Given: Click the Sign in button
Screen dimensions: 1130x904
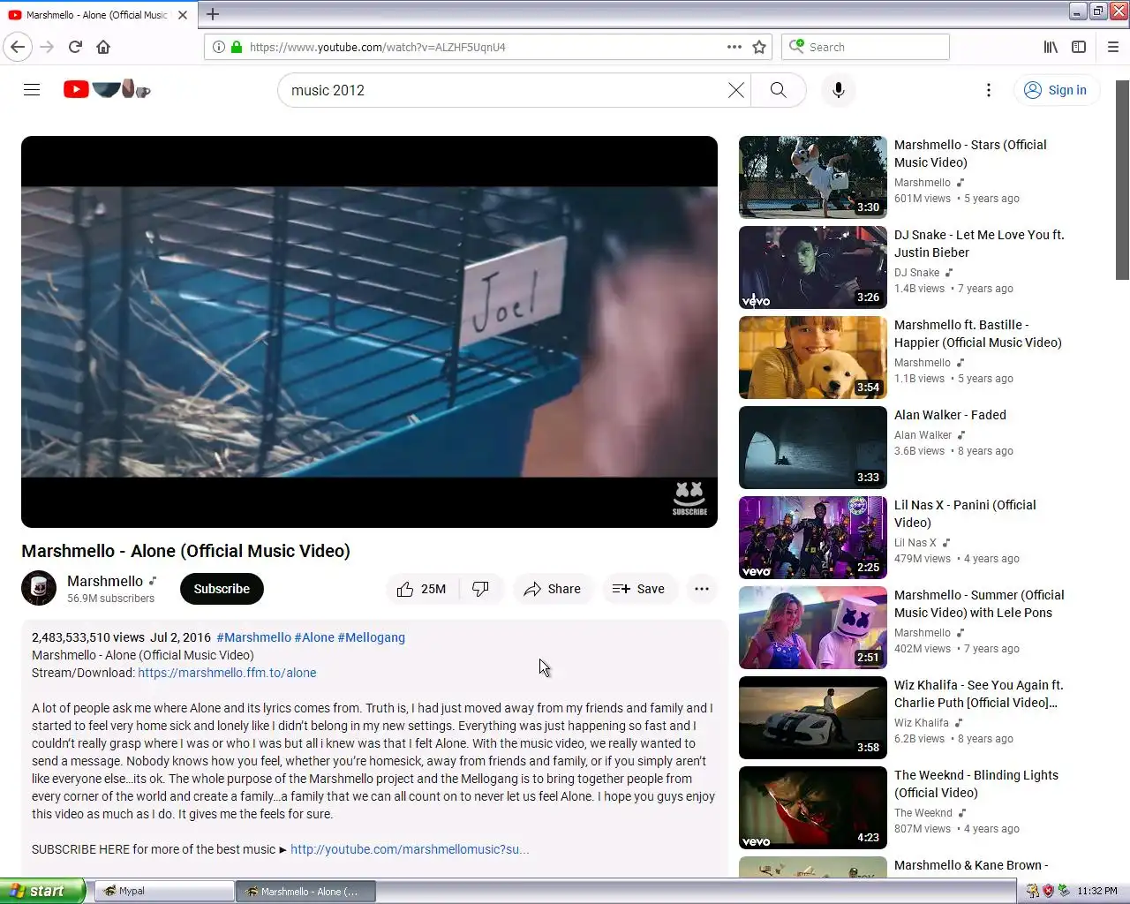Looking at the screenshot, I should point(1056,90).
